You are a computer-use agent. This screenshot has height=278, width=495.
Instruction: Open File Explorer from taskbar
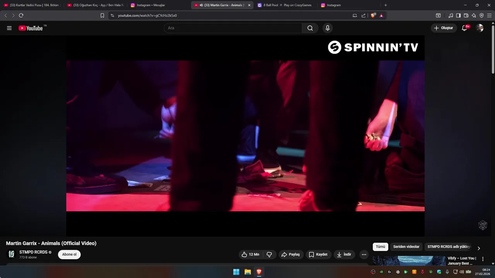(247, 272)
